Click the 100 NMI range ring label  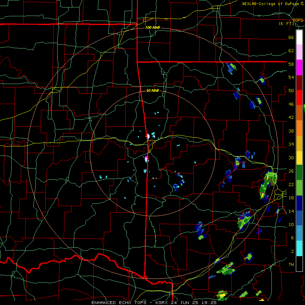tap(152, 28)
